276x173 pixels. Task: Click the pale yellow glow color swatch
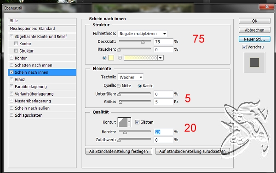[111, 58]
